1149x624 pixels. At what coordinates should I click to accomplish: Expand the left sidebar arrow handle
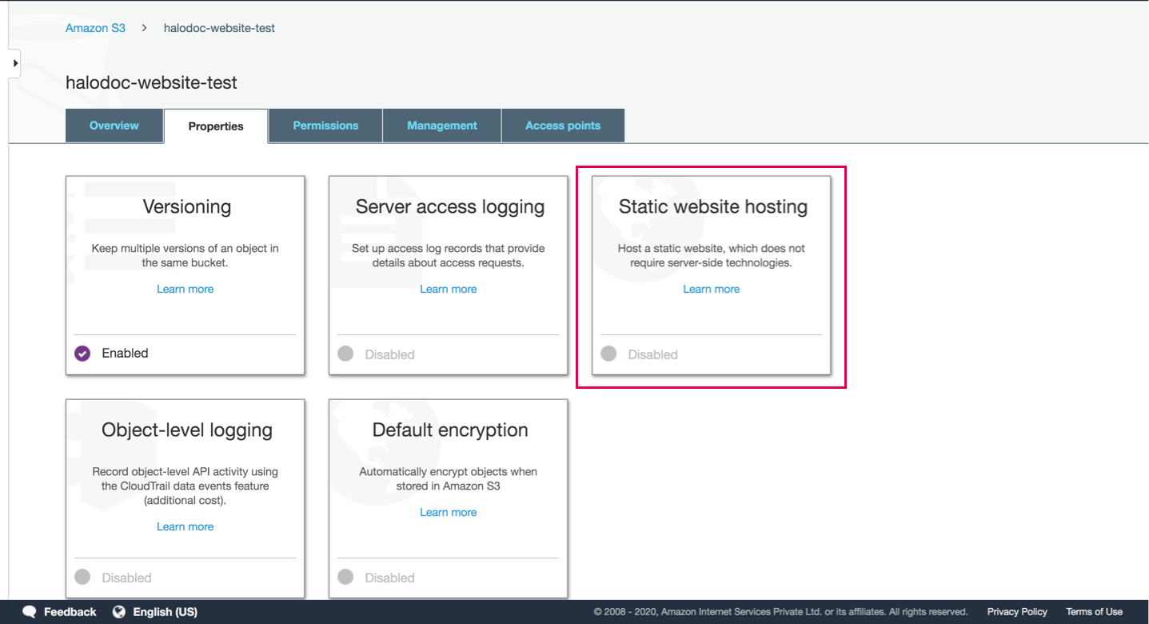pyautogui.click(x=15, y=62)
